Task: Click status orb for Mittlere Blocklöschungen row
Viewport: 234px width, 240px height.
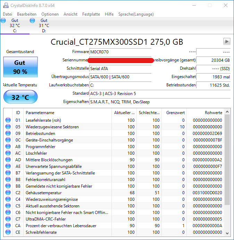Action: pos(8,160)
